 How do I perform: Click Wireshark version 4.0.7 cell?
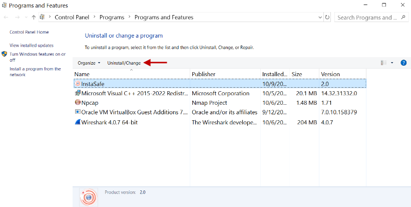pos(327,122)
